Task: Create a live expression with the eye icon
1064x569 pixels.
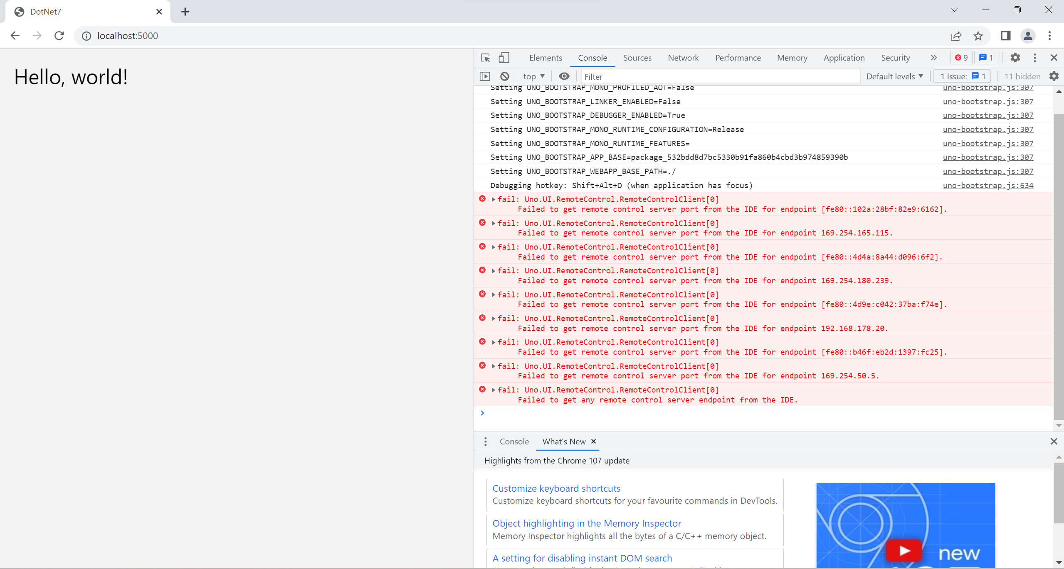Action: (x=564, y=76)
